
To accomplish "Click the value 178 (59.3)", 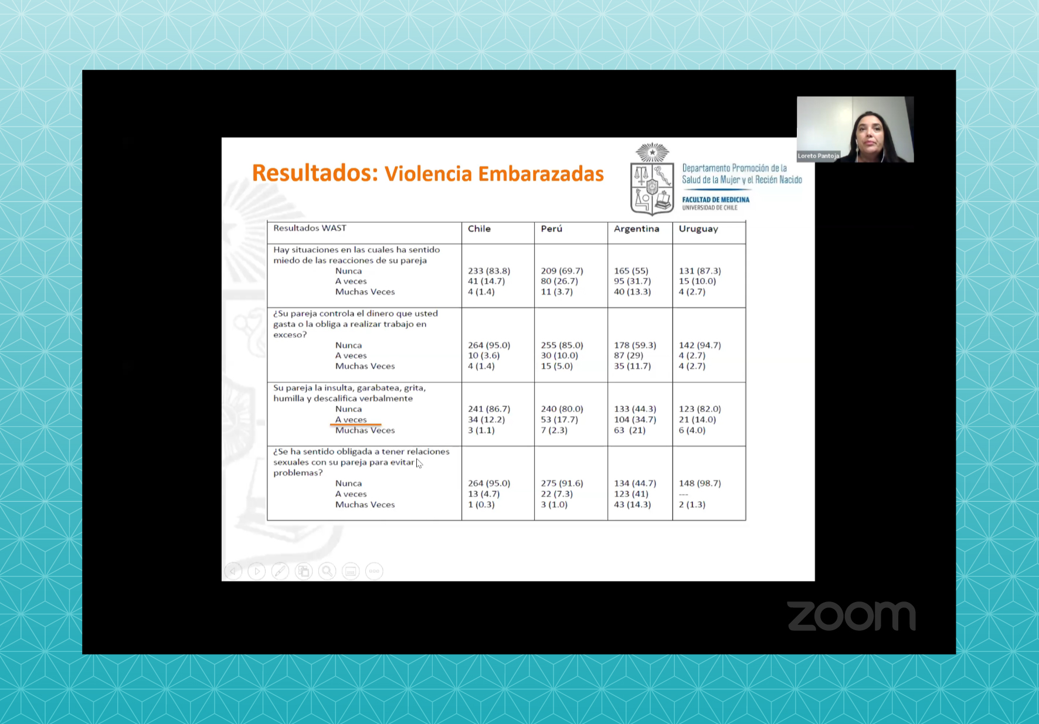I will [x=635, y=345].
